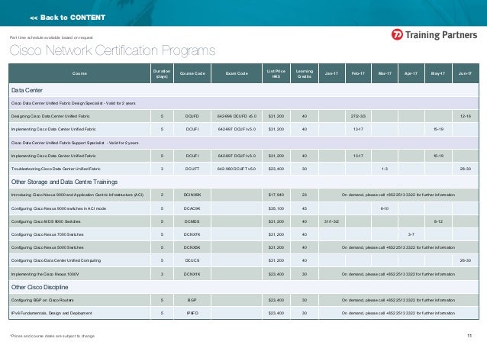
Task: Select course code 'BGP' in Course Code column
Action: click(x=192, y=300)
